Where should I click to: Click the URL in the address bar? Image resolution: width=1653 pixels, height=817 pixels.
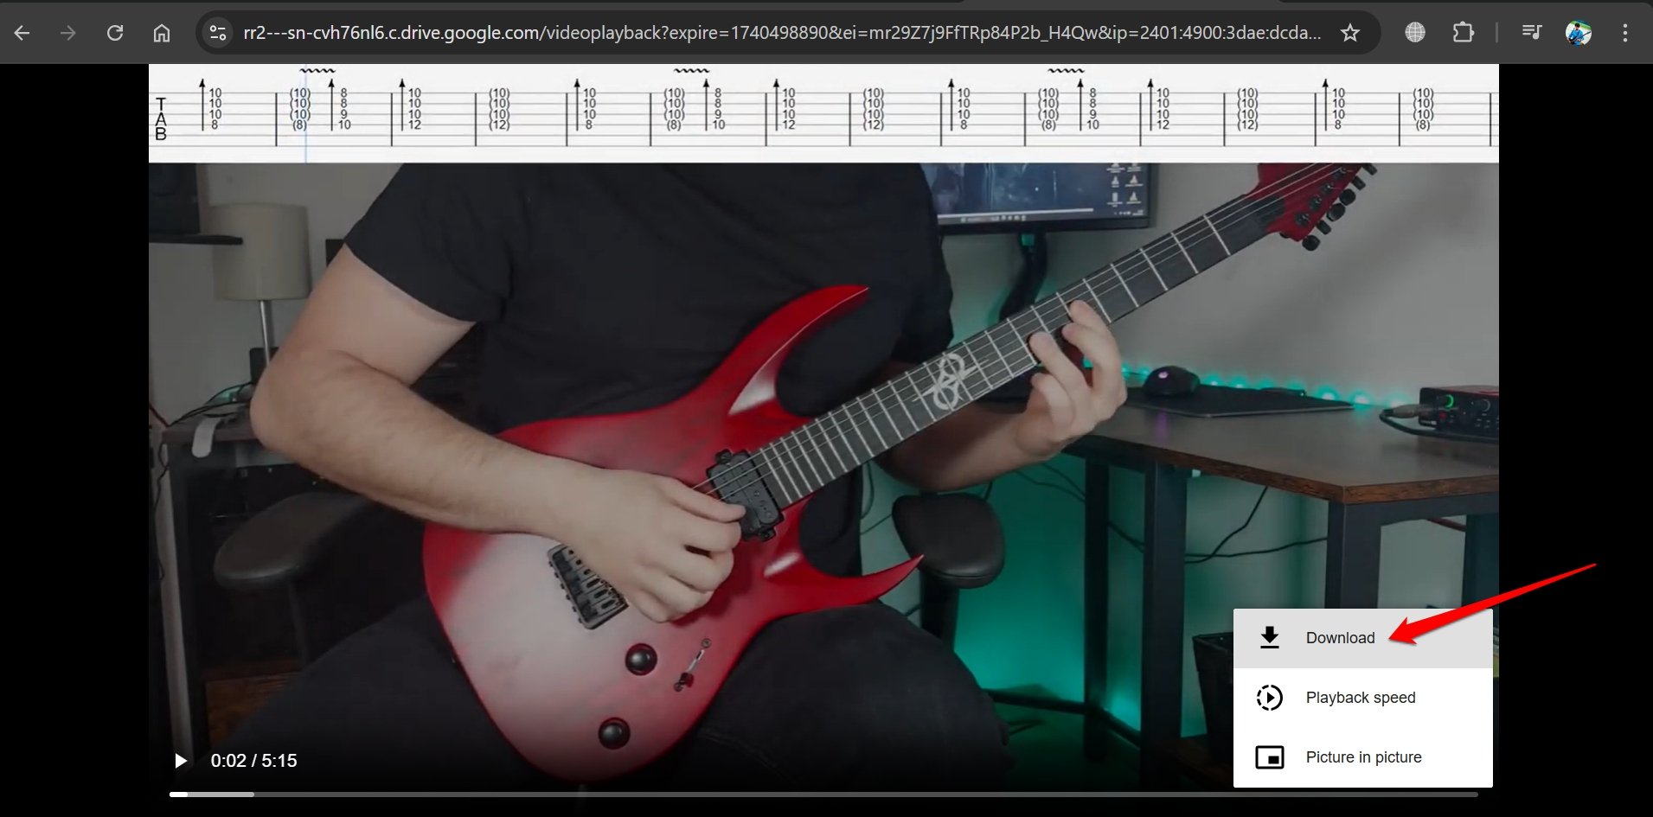[782, 33]
